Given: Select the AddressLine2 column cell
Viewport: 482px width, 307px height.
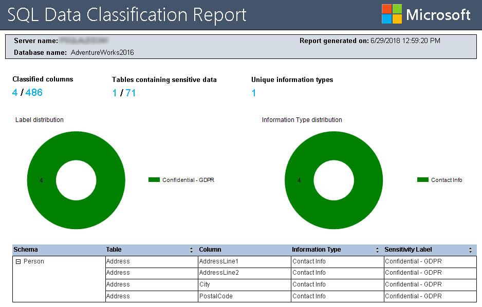Looking at the screenshot, I should click(x=245, y=273).
